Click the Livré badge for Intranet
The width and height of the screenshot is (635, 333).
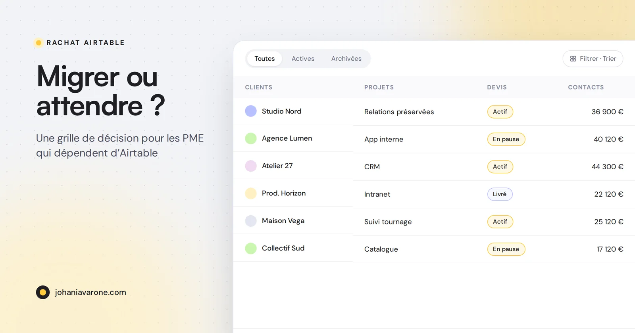point(500,194)
